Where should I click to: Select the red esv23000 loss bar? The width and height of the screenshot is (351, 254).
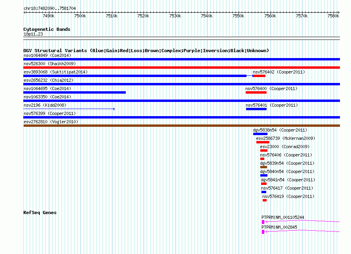(264, 151)
